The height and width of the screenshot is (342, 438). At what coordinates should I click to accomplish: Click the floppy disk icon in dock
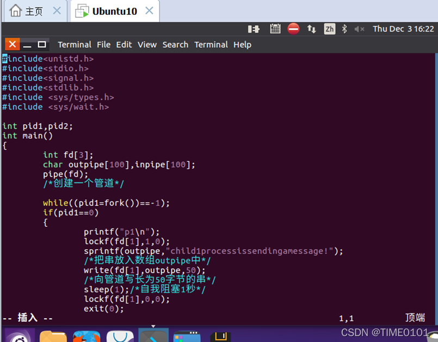220,337
